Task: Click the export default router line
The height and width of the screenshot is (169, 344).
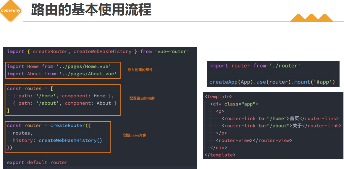Action: (x=37, y=162)
